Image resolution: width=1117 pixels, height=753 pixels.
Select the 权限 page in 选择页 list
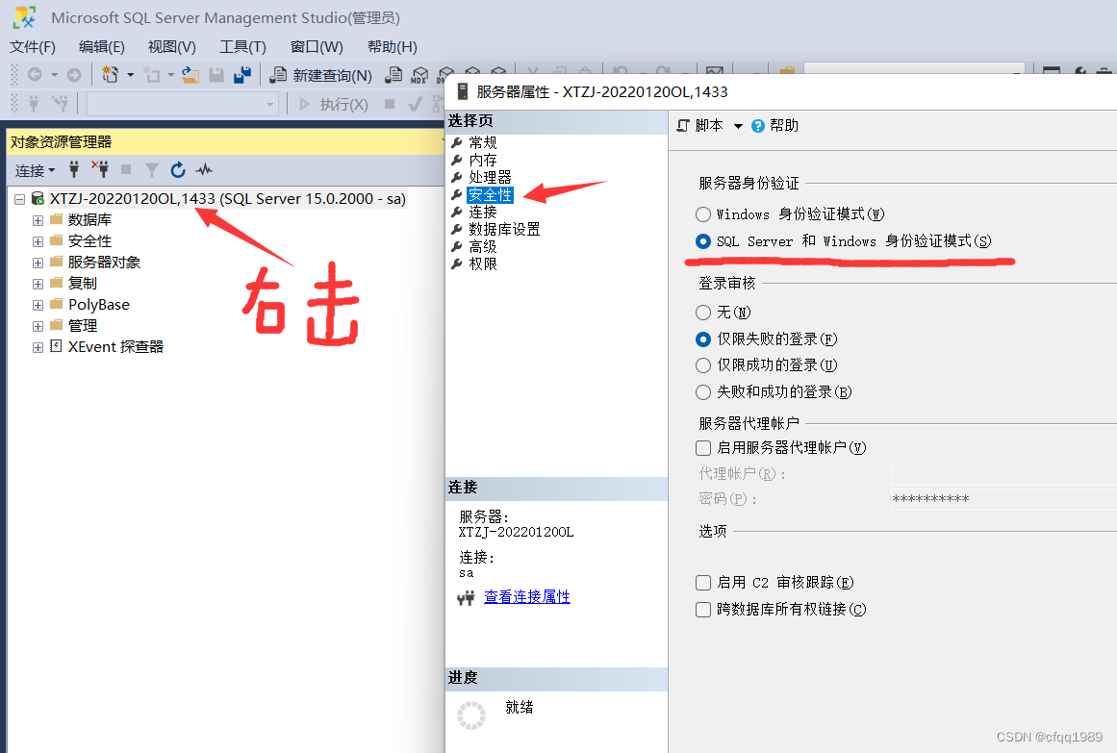pyautogui.click(x=483, y=264)
